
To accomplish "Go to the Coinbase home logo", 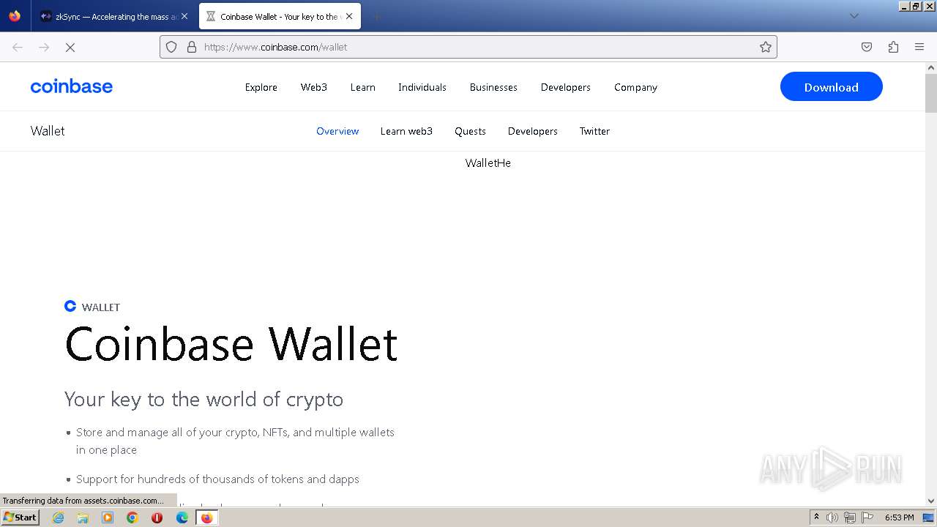I will [x=72, y=86].
